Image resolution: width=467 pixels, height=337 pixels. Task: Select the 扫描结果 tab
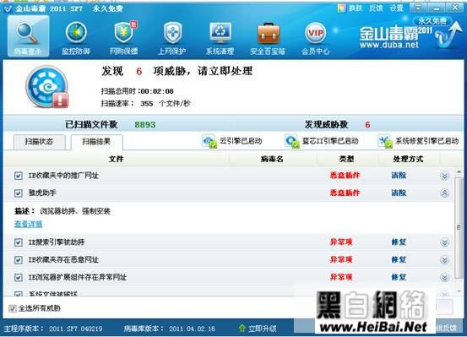coord(96,142)
